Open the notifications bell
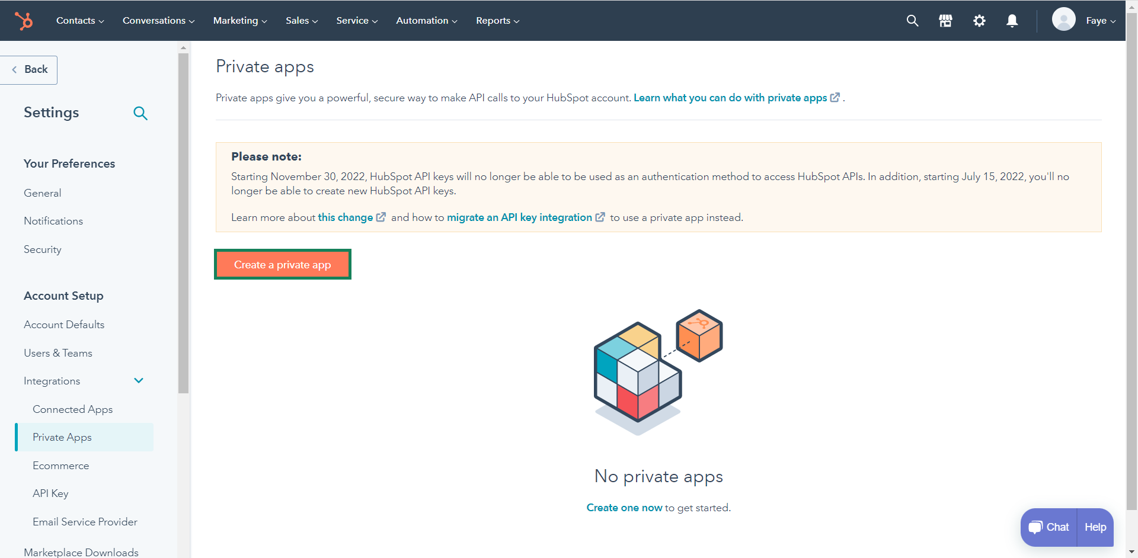This screenshot has width=1138, height=558. tap(1012, 21)
